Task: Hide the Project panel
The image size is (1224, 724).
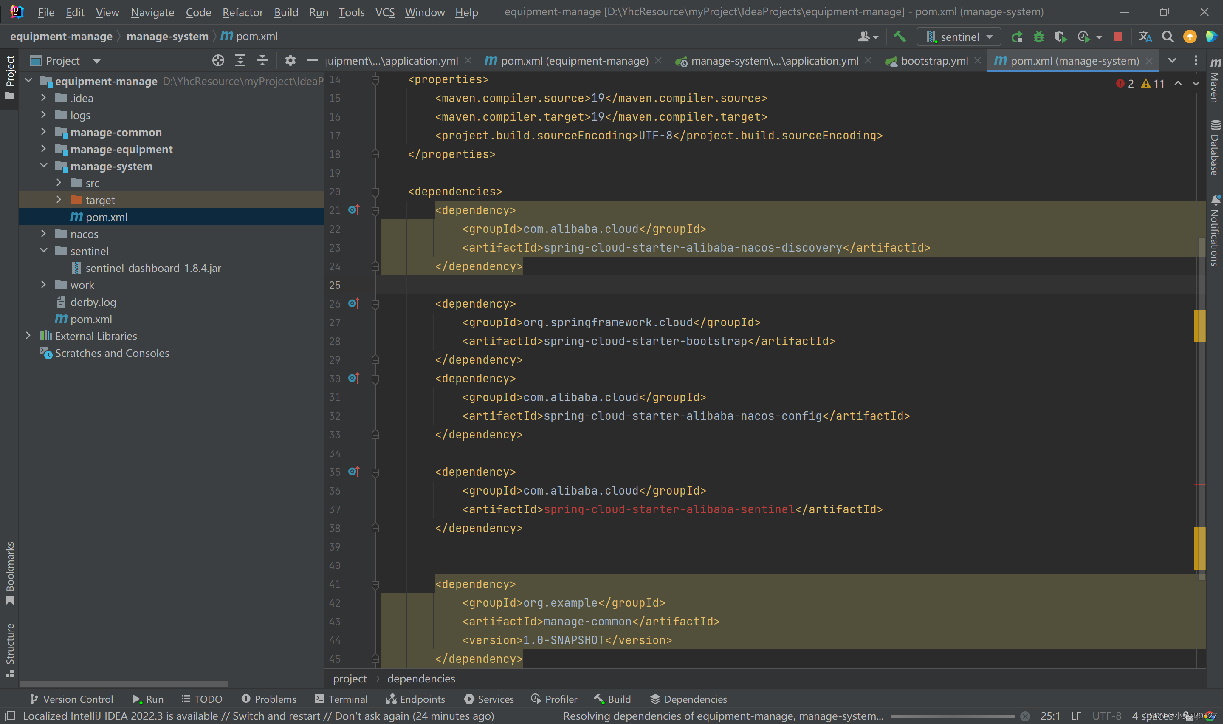Action: pyautogui.click(x=313, y=60)
